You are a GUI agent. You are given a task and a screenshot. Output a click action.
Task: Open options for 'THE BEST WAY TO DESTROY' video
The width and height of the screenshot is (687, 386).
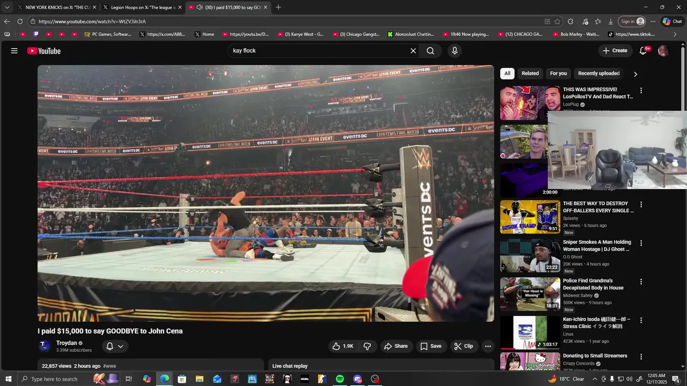641,204
